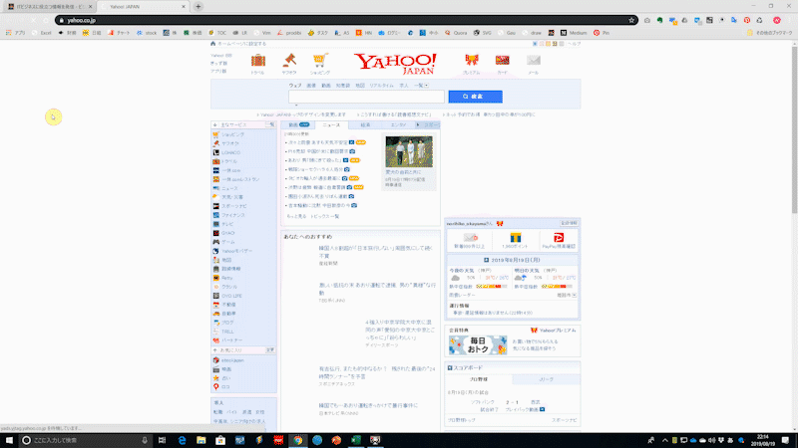This screenshot has height=448, width=798.
Task: Open the Card icon in the header
Action: point(503,61)
